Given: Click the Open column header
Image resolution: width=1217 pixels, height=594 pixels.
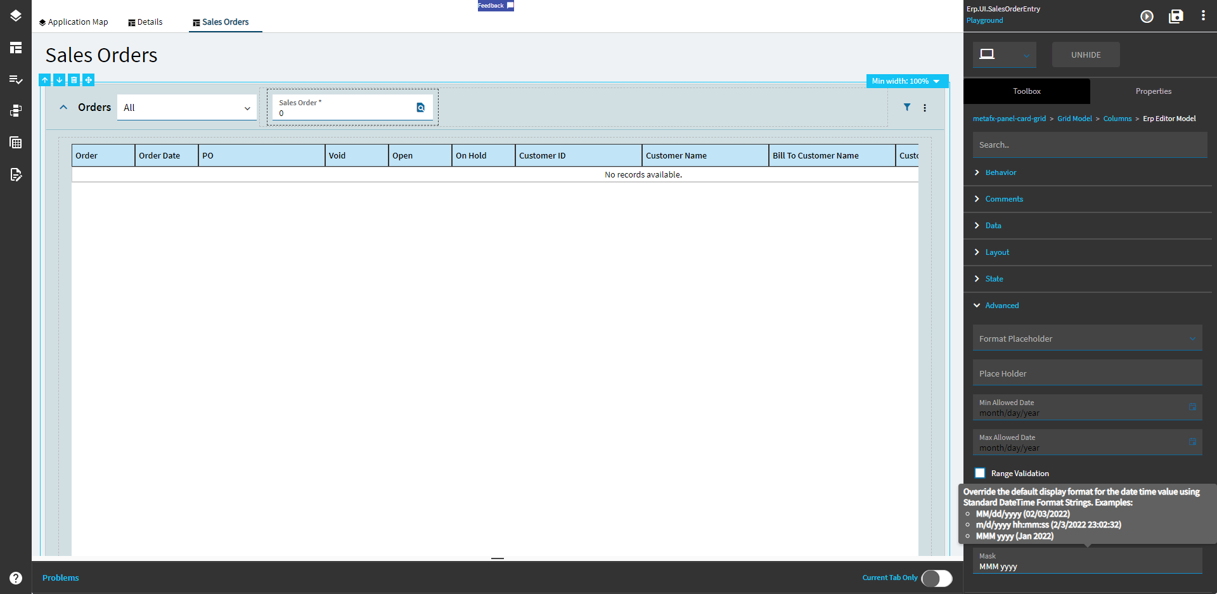Looking at the screenshot, I should pos(420,155).
